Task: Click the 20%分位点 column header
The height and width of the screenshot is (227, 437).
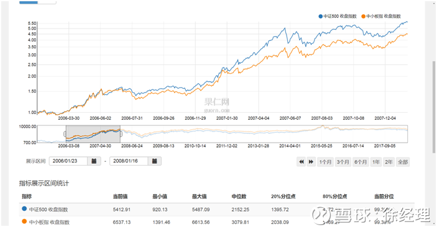Action: click(x=283, y=197)
